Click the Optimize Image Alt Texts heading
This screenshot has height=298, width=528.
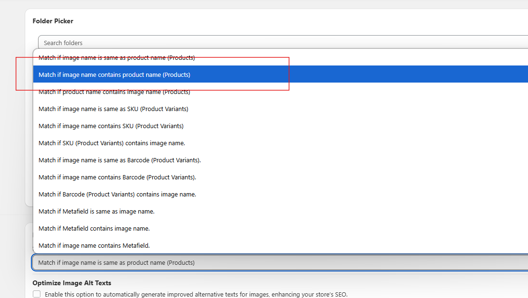[72, 283]
